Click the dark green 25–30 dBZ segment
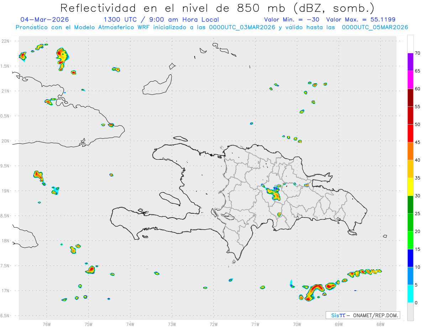427x329 pixels. pyautogui.click(x=410, y=204)
